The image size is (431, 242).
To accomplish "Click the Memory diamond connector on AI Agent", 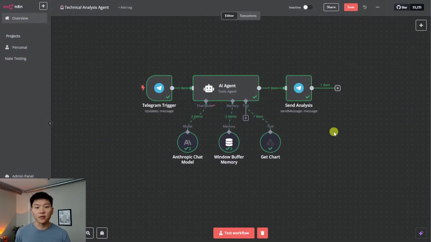I will [232, 101].
